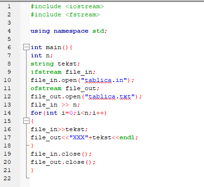Click the final closing brace on line 21
Screen dimensions: 204x187
tap(32, 170)
